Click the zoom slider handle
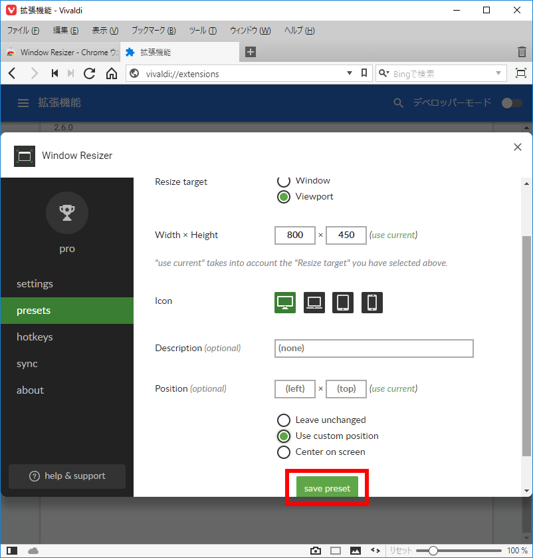The image size is (533, 558). click(x=433, y=551)
